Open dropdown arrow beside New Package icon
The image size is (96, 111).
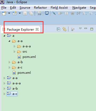pyautogui.click(x=20, y=13)
